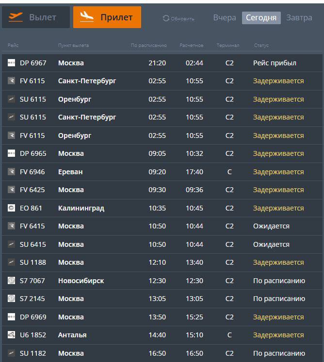Click the Пункт вылета column header
The height and width of the screenshot is (362, 324).
(x=73, y=45)
